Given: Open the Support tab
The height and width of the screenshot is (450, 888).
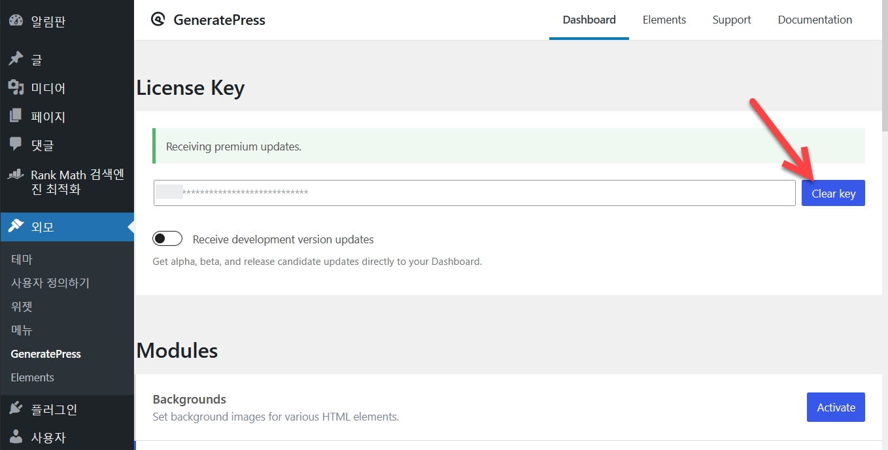Looking at the screenshot, I should 732,20.
